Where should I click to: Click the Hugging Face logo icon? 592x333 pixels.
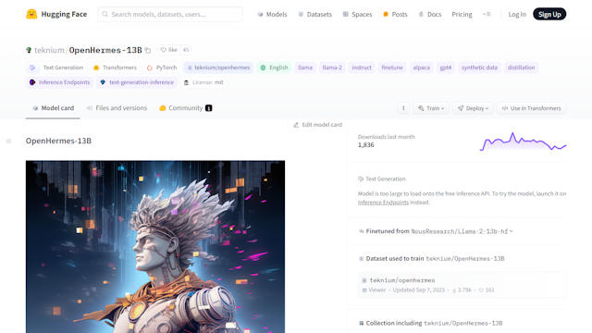pos(31,15)
